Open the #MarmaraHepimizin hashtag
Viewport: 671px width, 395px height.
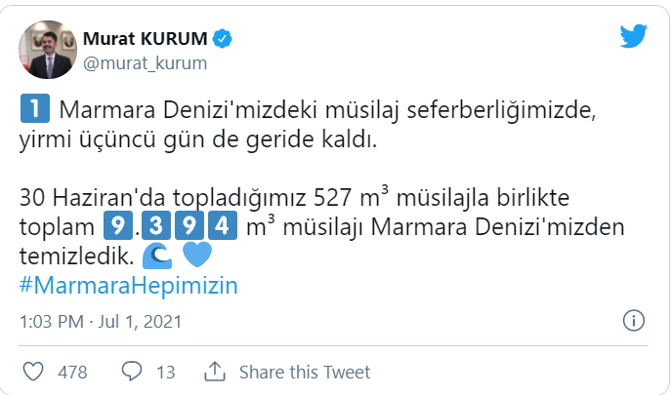click(x=129, y=286)
